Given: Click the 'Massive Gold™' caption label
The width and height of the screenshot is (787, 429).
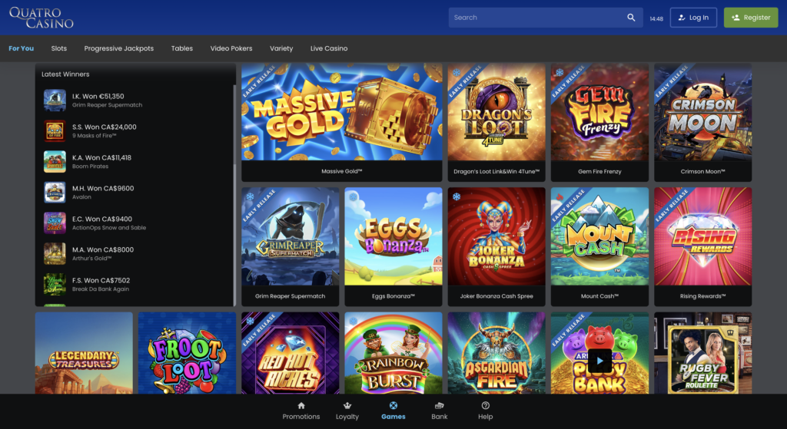Looking at the screenshot, I should coord(342,171).
